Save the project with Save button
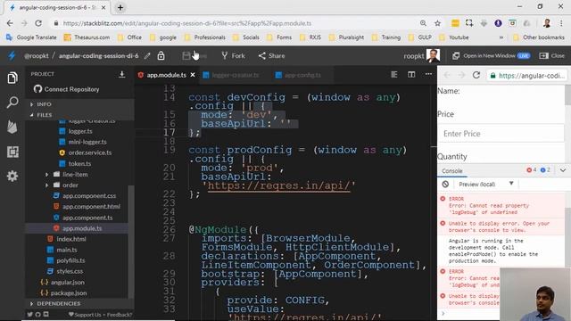 click(x=194, y=55)
